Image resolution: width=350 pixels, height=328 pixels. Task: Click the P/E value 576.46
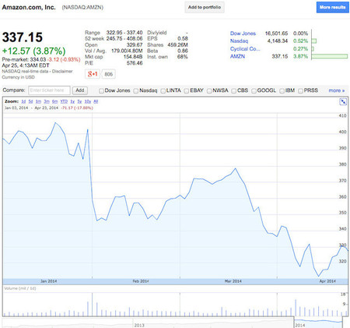pos(135,63)
